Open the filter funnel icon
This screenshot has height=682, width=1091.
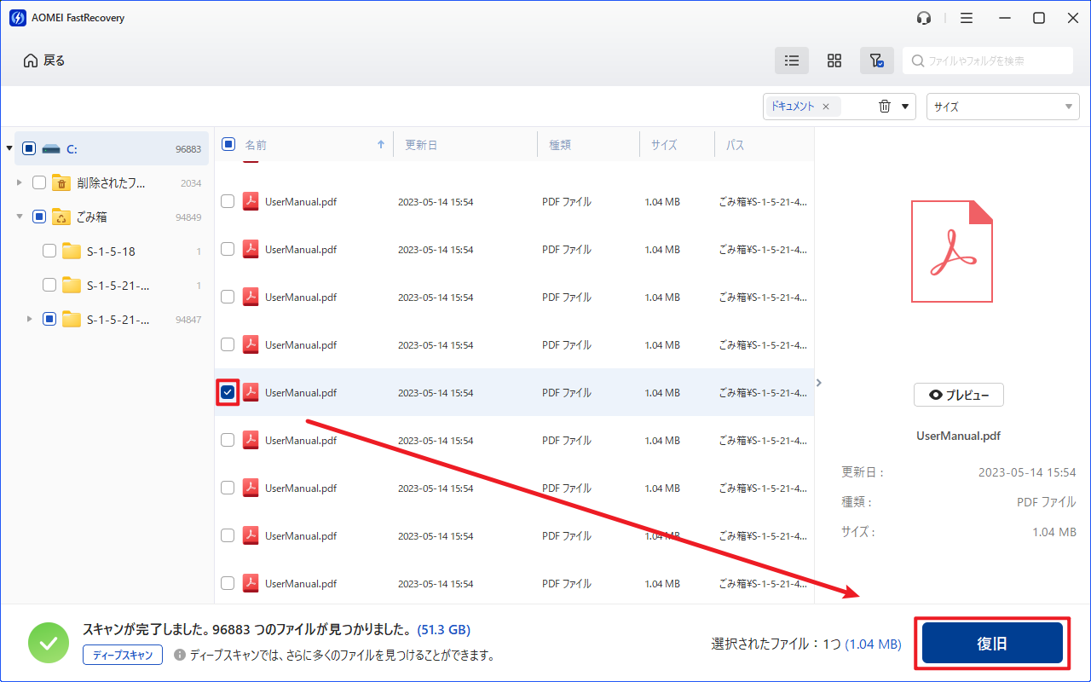pyautogui.click(x=876, y=61)
